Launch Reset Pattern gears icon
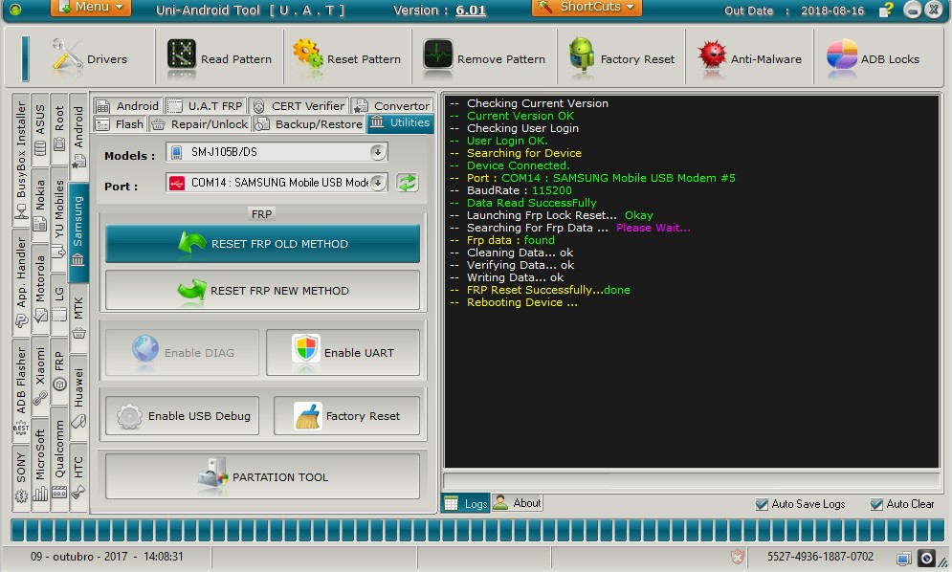This screenshot has width=952, height=572. tap(308, 55)
